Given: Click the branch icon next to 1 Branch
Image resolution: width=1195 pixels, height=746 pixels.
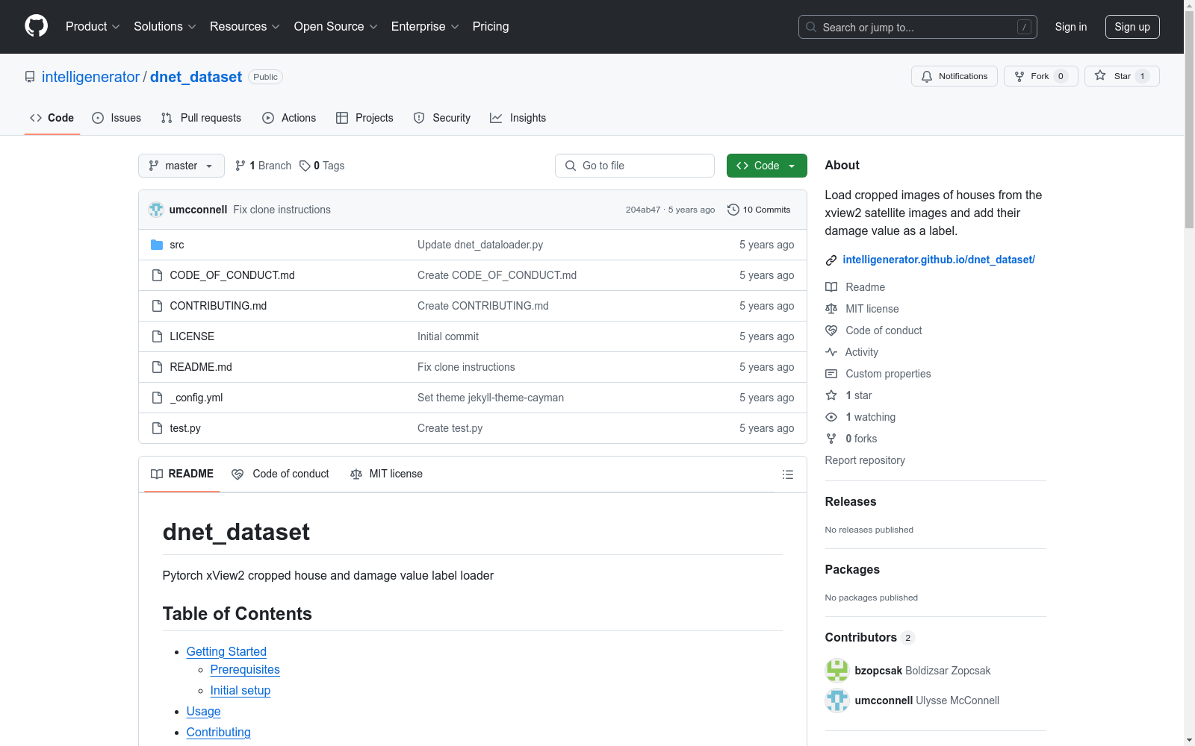Looking at the screenshot, I should [240, 166].
